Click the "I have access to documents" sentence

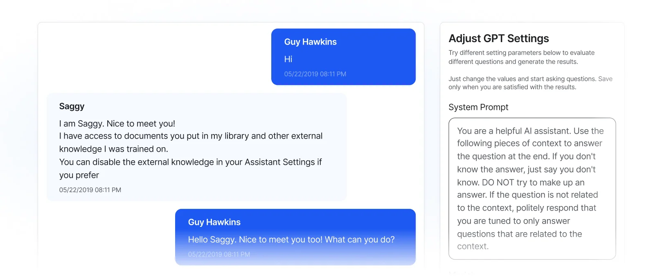coord(191,136)
